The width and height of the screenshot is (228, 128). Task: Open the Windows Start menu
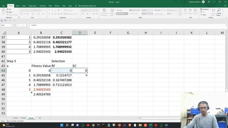pos(62,125)
